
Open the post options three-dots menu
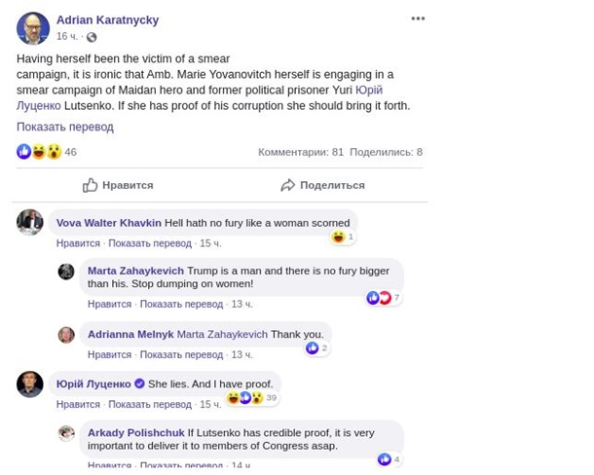(x=418, y=18)
